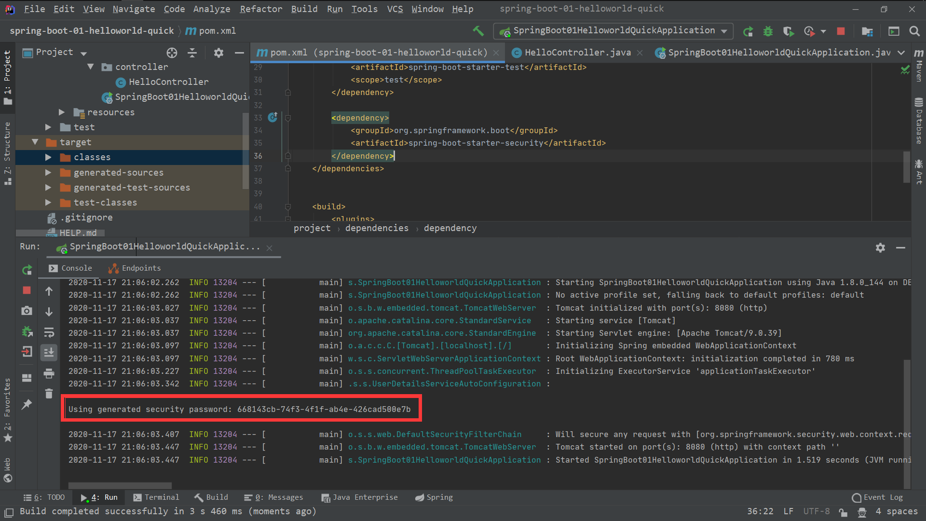Run with coverage
926x521 pixels.
(788, 31)
